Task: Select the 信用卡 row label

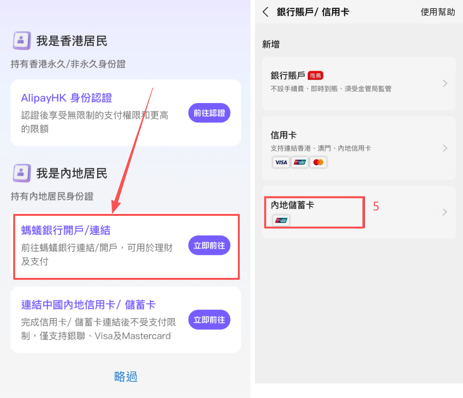Action: [283, 135]
